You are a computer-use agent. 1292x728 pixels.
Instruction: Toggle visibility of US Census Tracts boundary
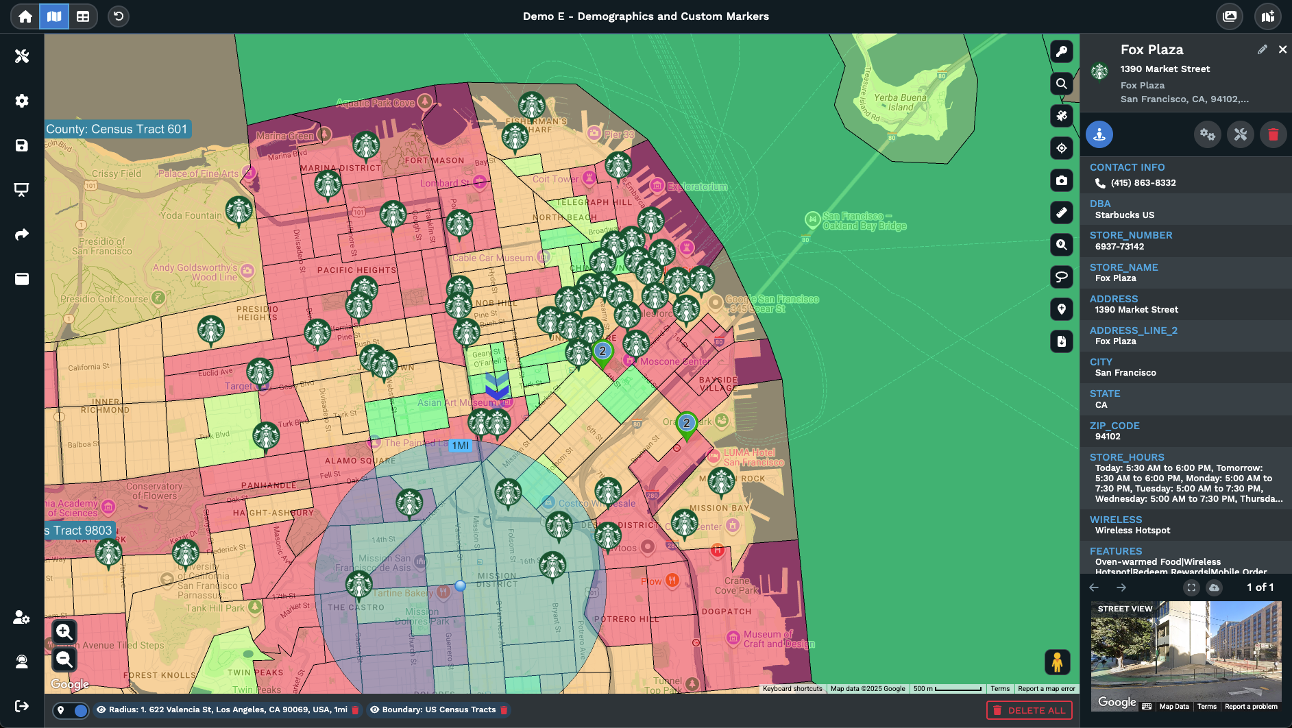375,710
